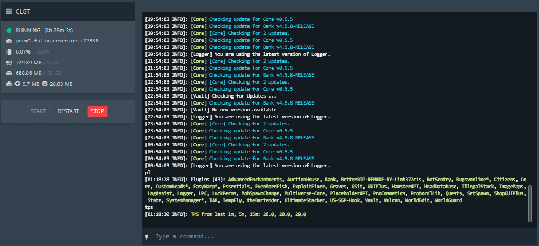Viewport: 539px width, 246px height.
Task: Click the 729.89 MB memory usage text
Action: coord(28,63)
